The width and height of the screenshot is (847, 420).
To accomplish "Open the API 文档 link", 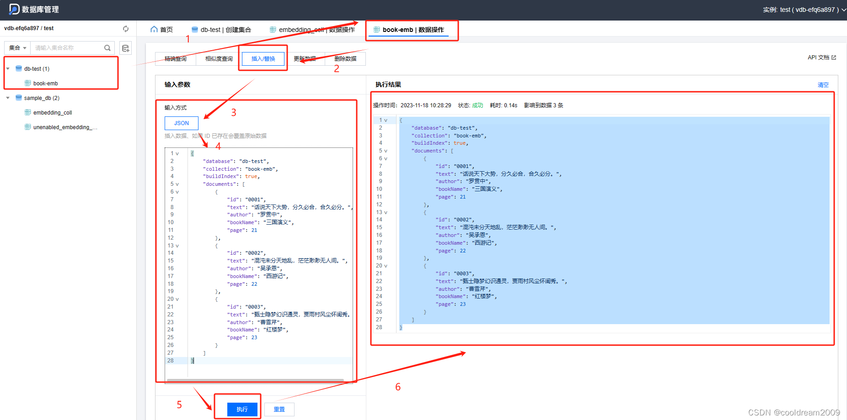I will (822, 58).
